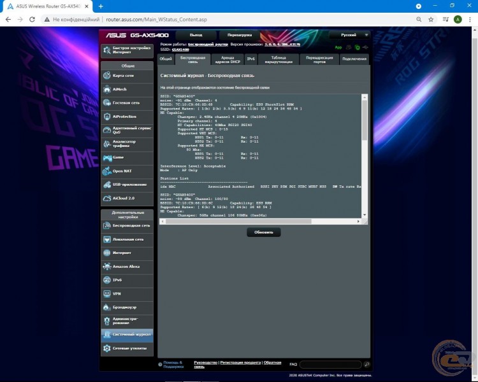Open Chrome three-dot menu
The height and width of the screenshot is (382, 478).
point(470,20)
